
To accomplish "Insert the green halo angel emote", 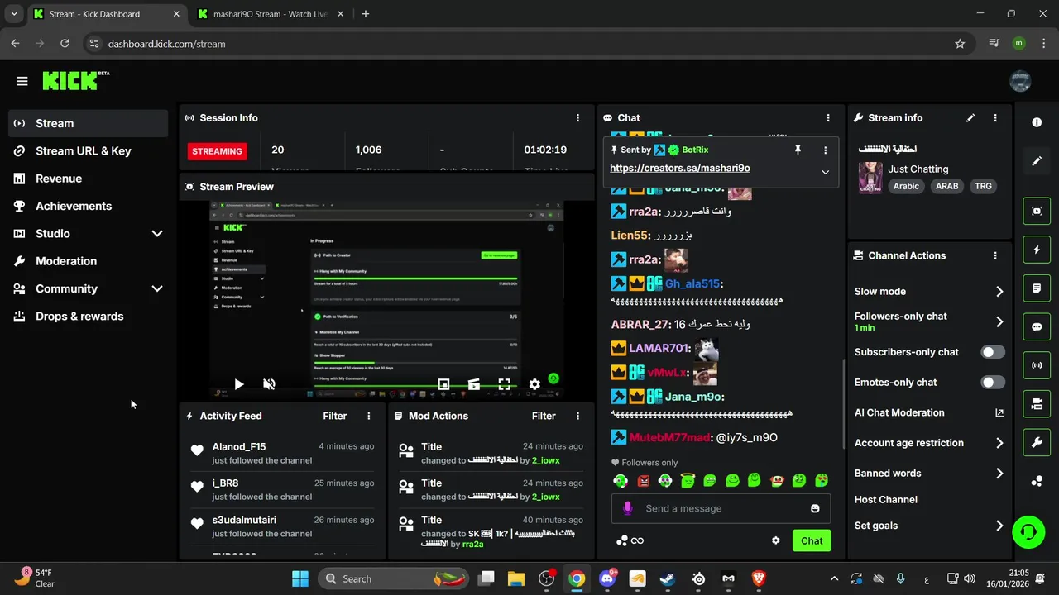I will (688, 480).
